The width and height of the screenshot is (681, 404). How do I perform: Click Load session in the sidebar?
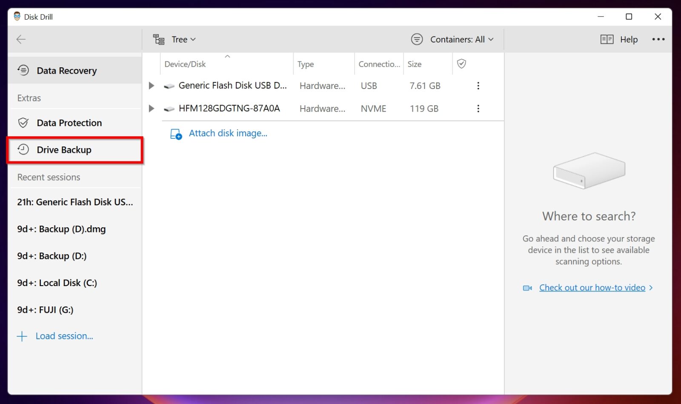click(64, 336)
